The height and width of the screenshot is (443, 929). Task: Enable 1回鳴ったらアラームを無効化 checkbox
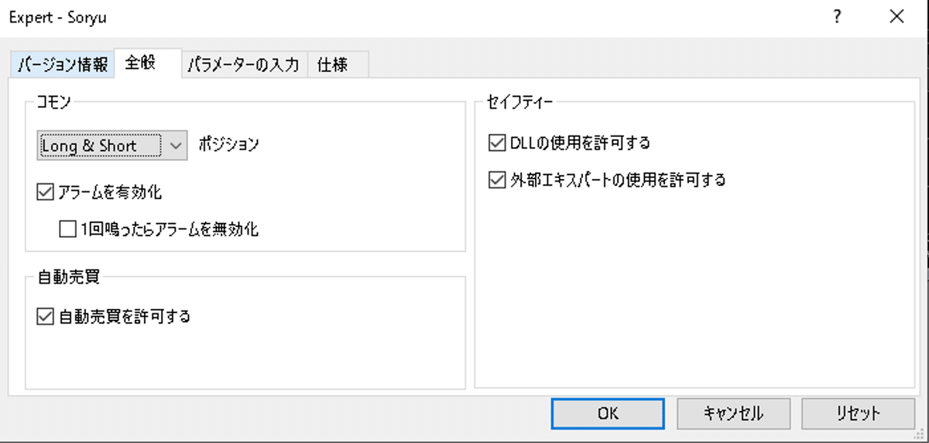click(x=67, y=228)
